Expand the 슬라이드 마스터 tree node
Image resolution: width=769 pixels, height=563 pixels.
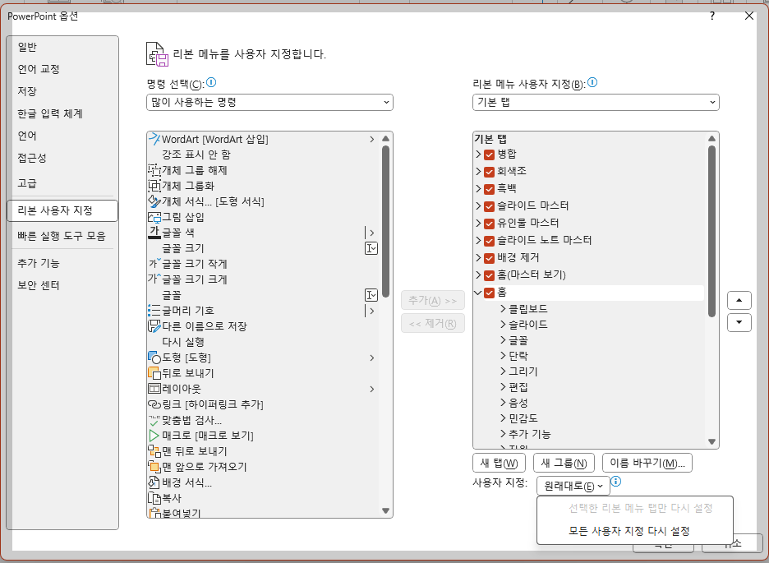(x=478, y=206)
